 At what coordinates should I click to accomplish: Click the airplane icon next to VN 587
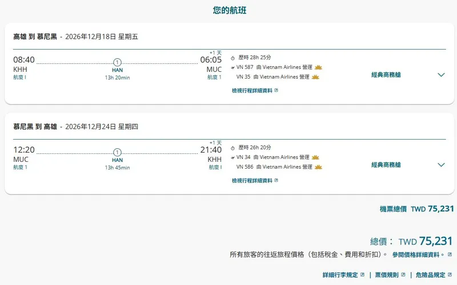click(232, 67)
